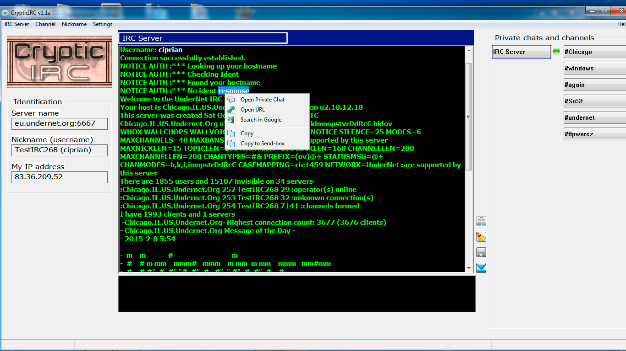The image size is (626, 351).
Task: Click the Server name field
Action: pos(60,123)
